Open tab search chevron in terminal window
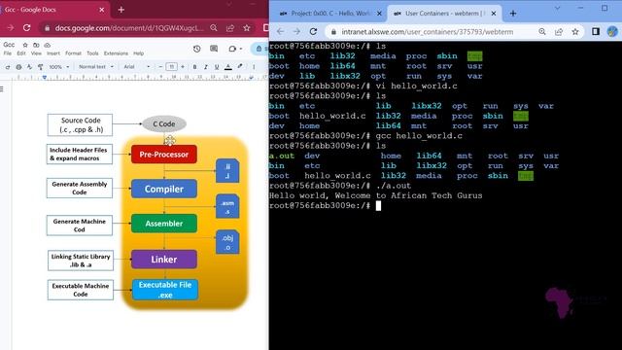This screenshot has width=622, height=350. [x=557, y=8]
